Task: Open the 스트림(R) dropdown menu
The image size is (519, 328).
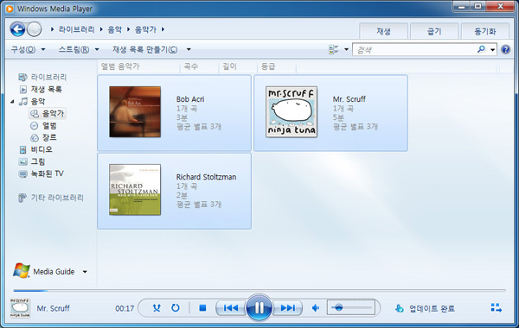Action: [x=79, y=49]
